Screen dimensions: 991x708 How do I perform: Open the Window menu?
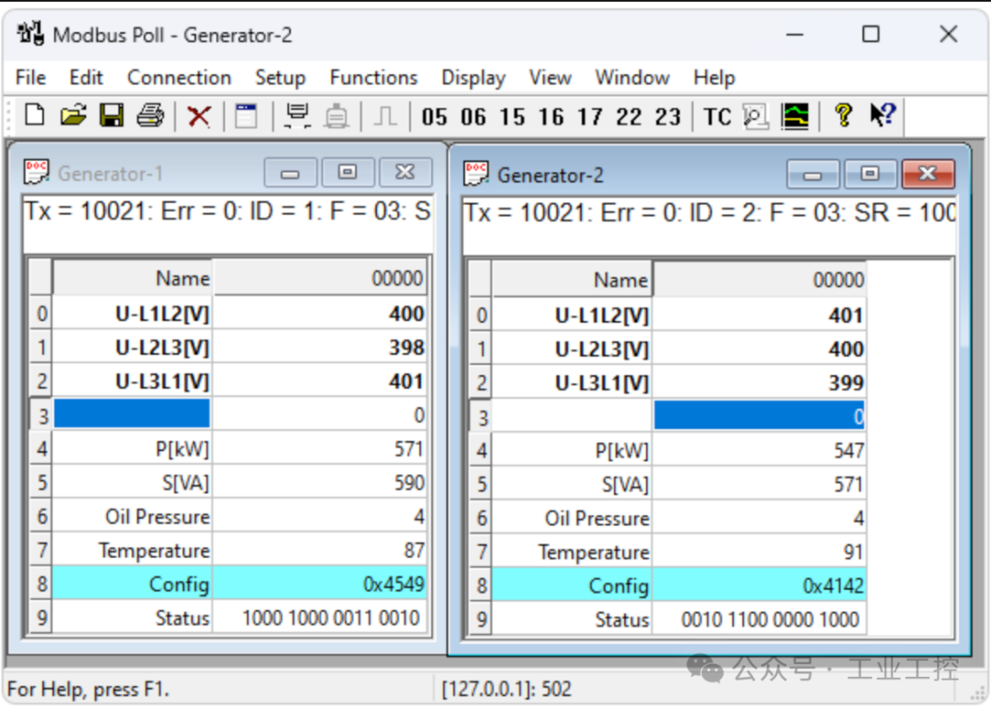click(x=632, y=77)
